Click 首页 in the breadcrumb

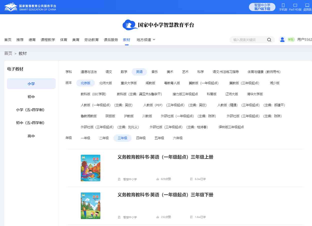click(x=8, y=53)
